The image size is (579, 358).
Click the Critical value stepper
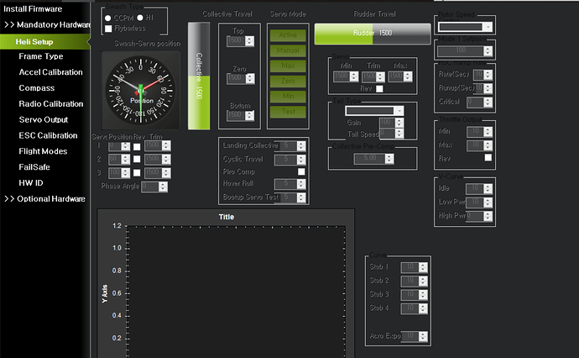click(x=479, y=102)
